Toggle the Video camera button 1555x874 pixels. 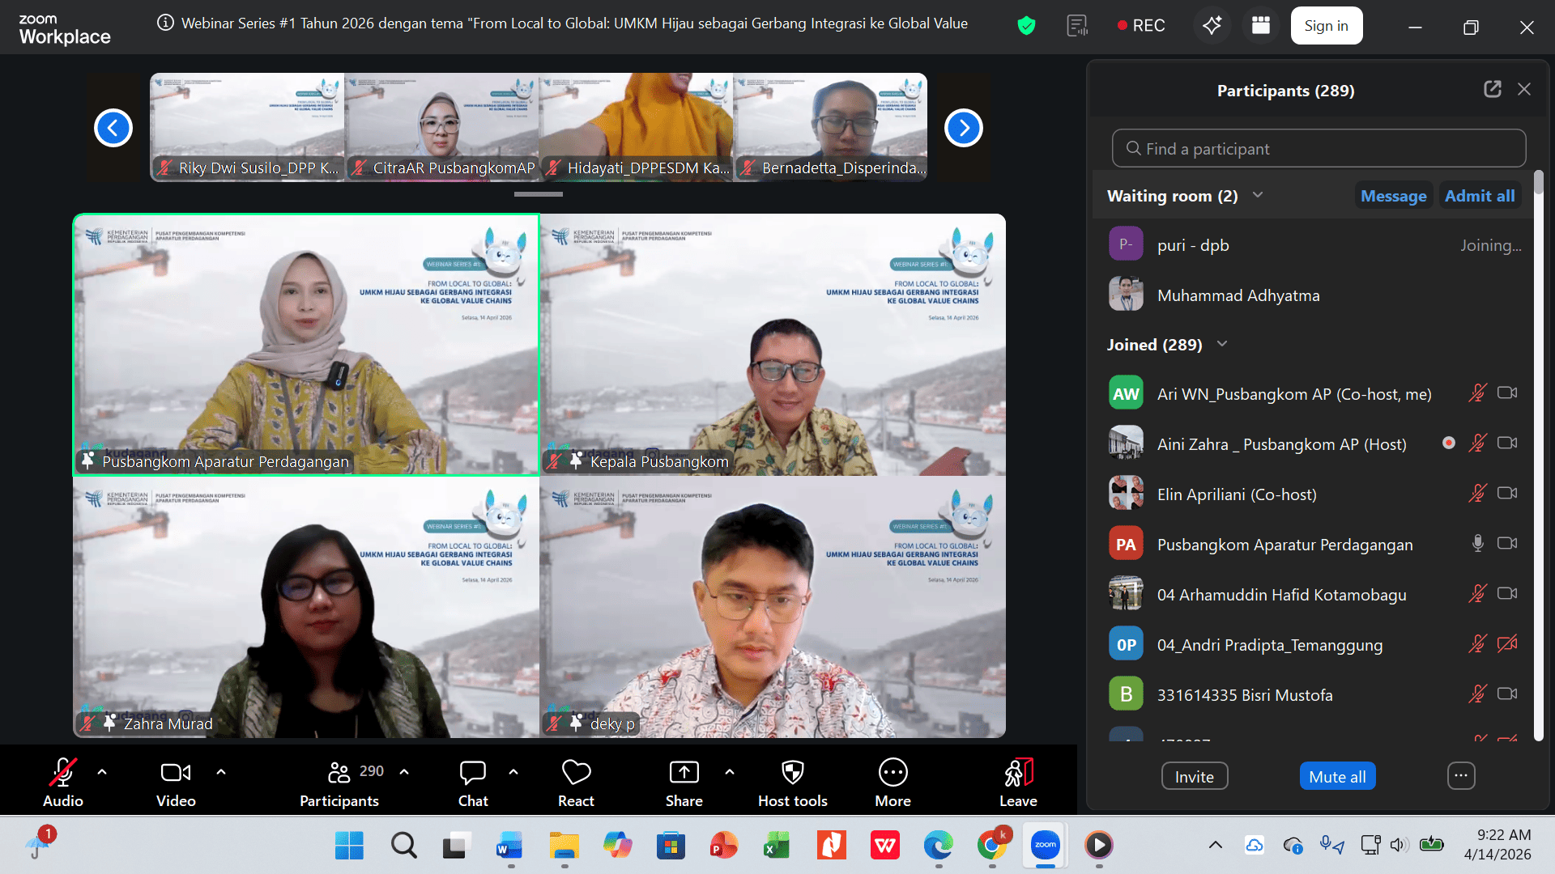coord(176,773)
